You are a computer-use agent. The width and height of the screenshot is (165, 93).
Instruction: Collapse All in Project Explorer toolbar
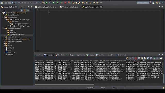click(x=22, y=10)
